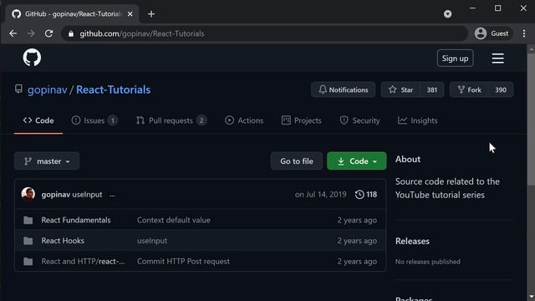Open the green Code download dropdown

pyautogui.click(x=357, y=161)
